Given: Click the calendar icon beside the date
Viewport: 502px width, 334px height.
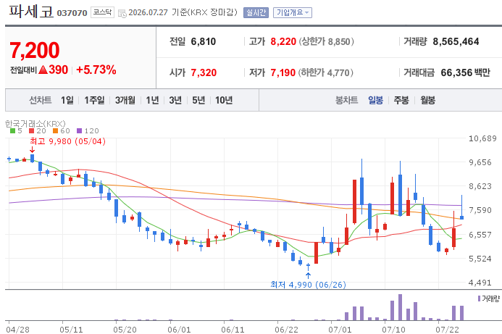Looking at the screenshot, I should [x=122, y=14].
